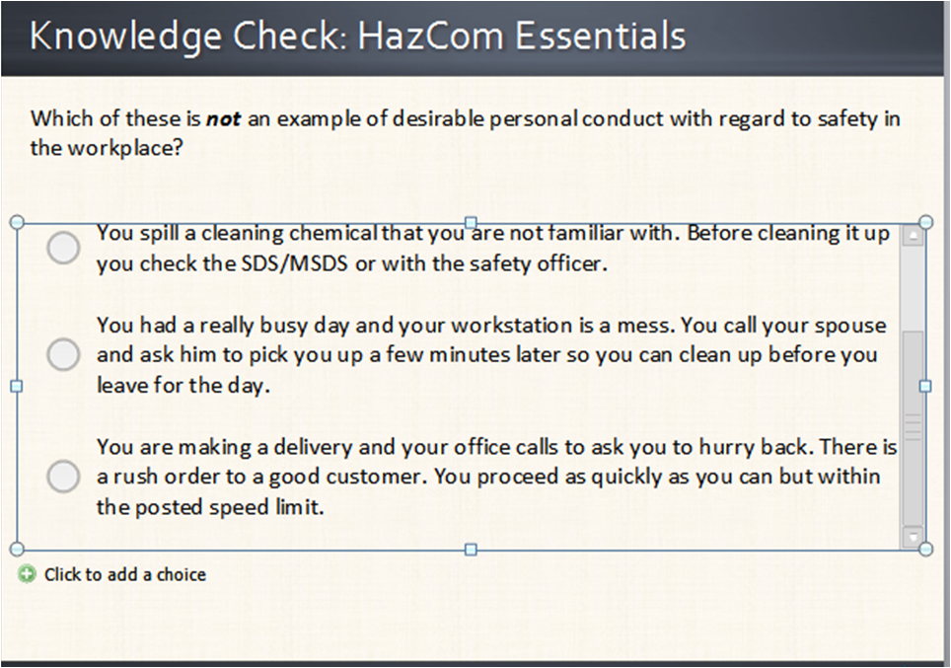Click the scrollbar up arrow
The width and height of the screenshot is (951, 668).
[x=913, y=235]
